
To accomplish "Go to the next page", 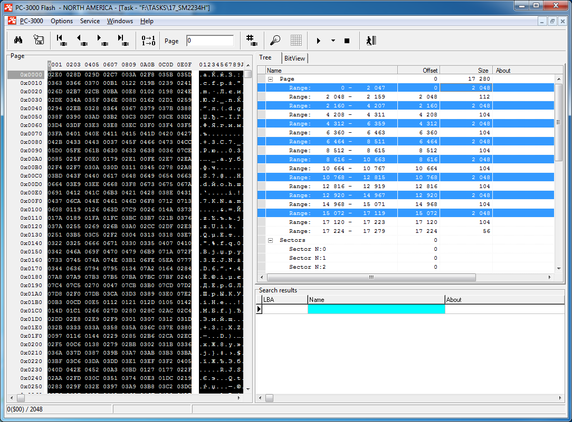I will click(102, 41).
